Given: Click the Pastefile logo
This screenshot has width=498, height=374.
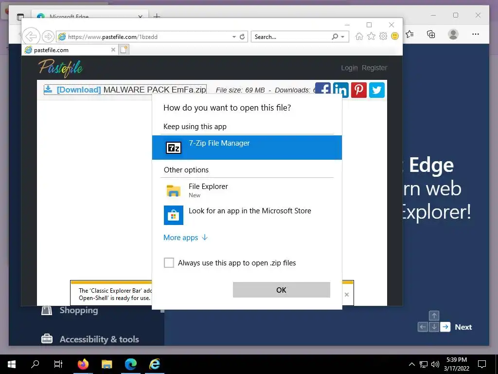Looking at the screenshot, I should [60, 68].
